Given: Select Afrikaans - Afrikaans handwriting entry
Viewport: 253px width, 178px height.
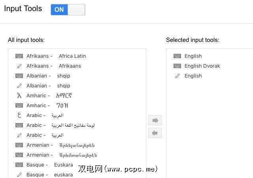Looking at the screenshot, I should [x=54, y=66].
